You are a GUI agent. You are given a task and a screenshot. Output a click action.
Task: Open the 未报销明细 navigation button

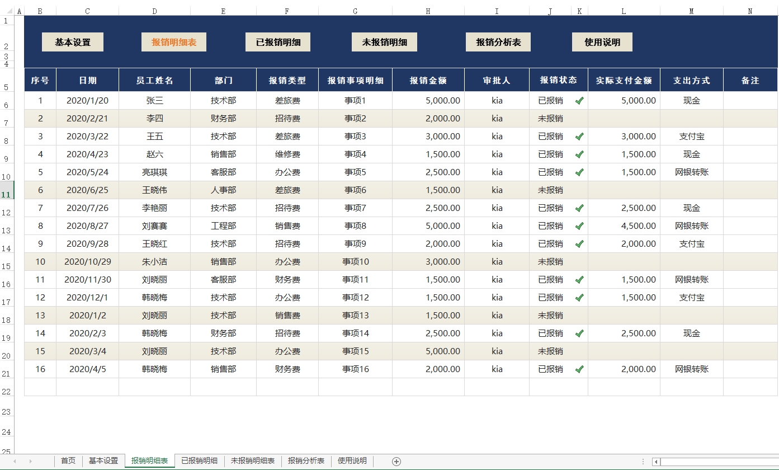(x=384, y=42)
